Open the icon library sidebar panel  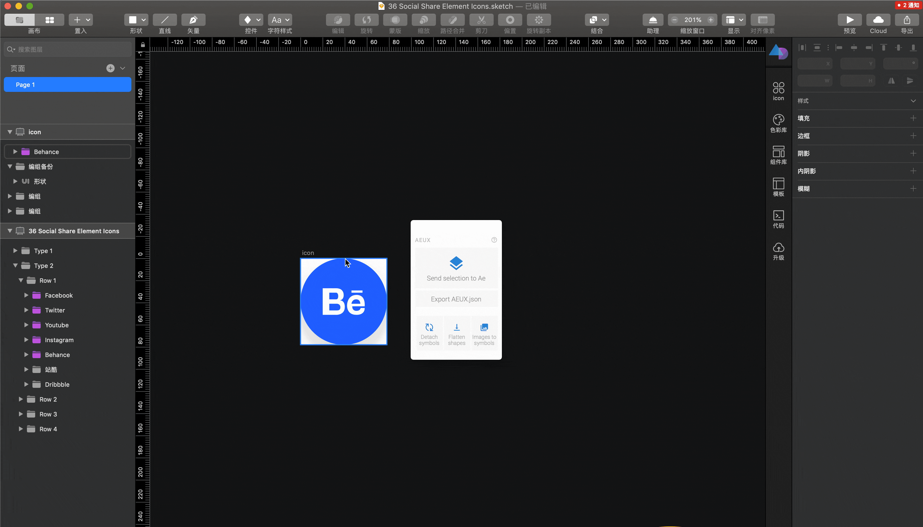click(778, 91)
